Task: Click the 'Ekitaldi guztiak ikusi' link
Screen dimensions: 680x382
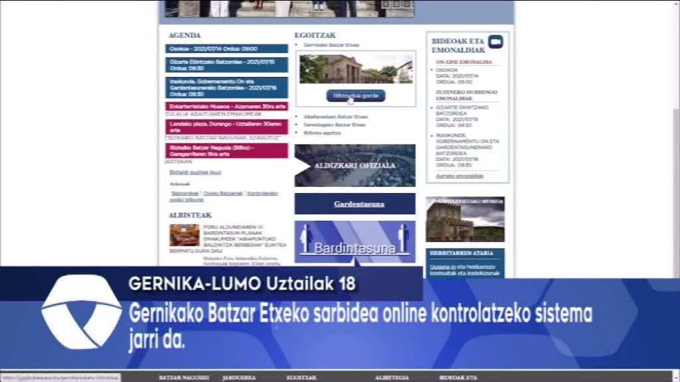Action: coord(195,172)
